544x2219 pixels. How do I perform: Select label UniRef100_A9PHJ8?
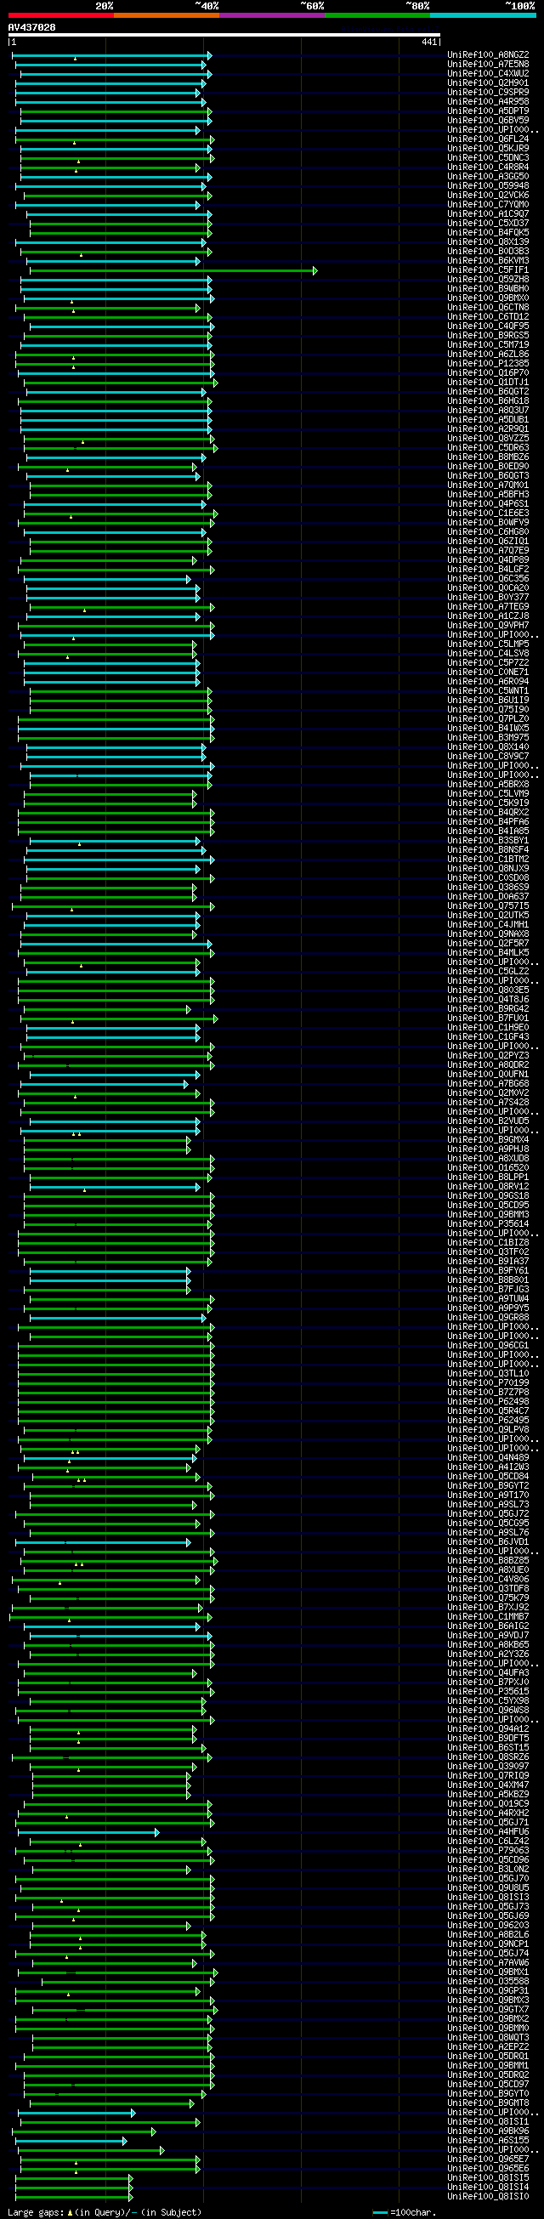coord(488,1150)
